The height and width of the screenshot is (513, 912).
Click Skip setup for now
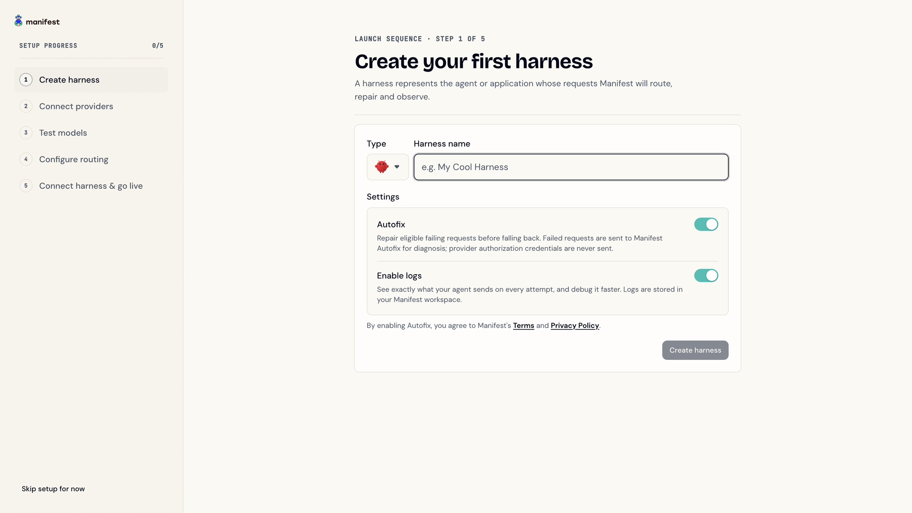click(x=53, y=489)
